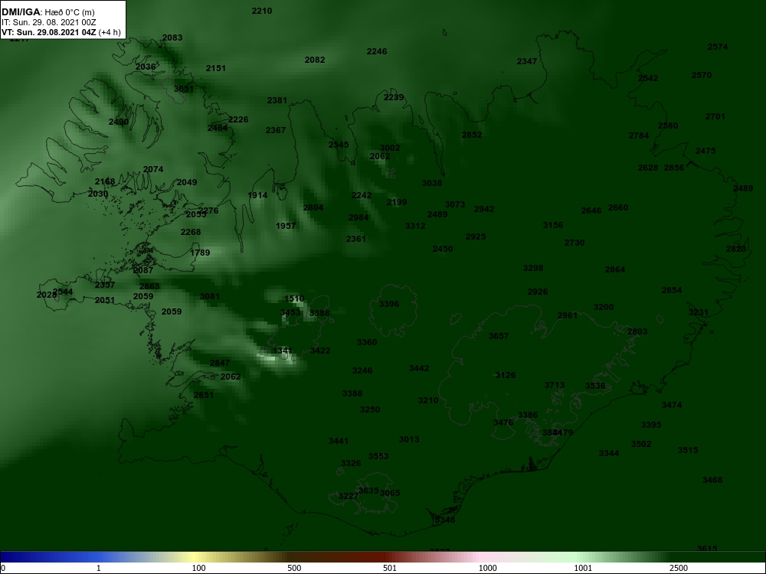Click the 3474 height value
The width and height of the screenshot is (766, 574).
point(672,405)
